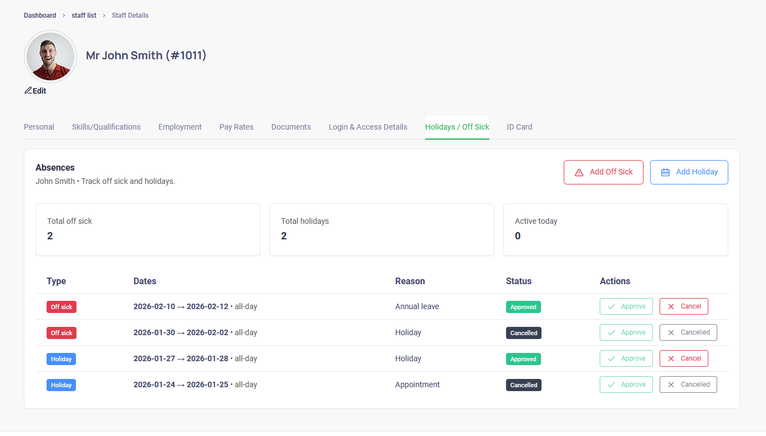Screen dimensions: 766x436
Task: Click the calendar icon on Add Holiday button
Action: (x=665, y=172)
